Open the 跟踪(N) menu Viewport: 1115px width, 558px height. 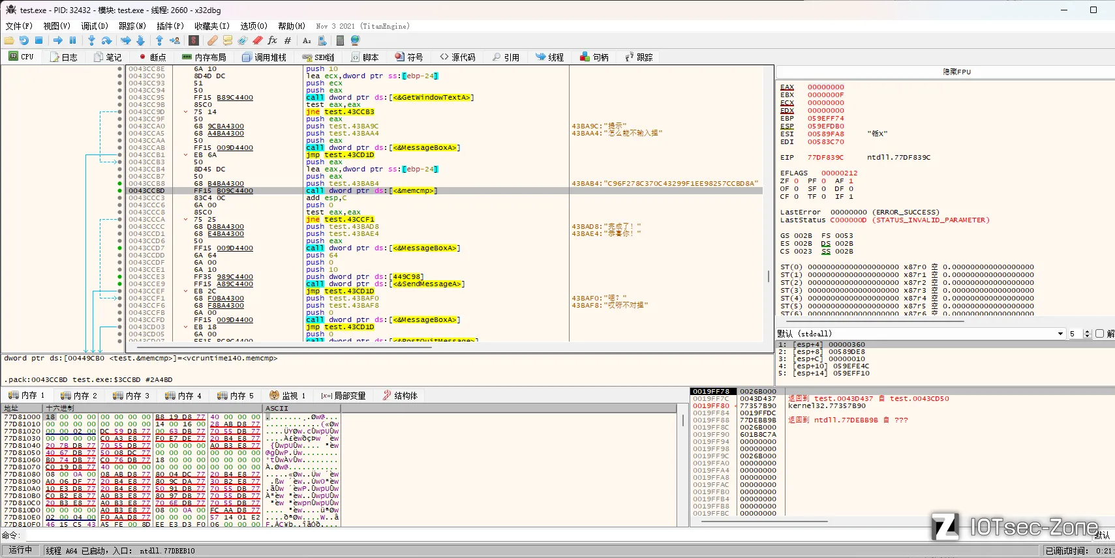[132, 26]
